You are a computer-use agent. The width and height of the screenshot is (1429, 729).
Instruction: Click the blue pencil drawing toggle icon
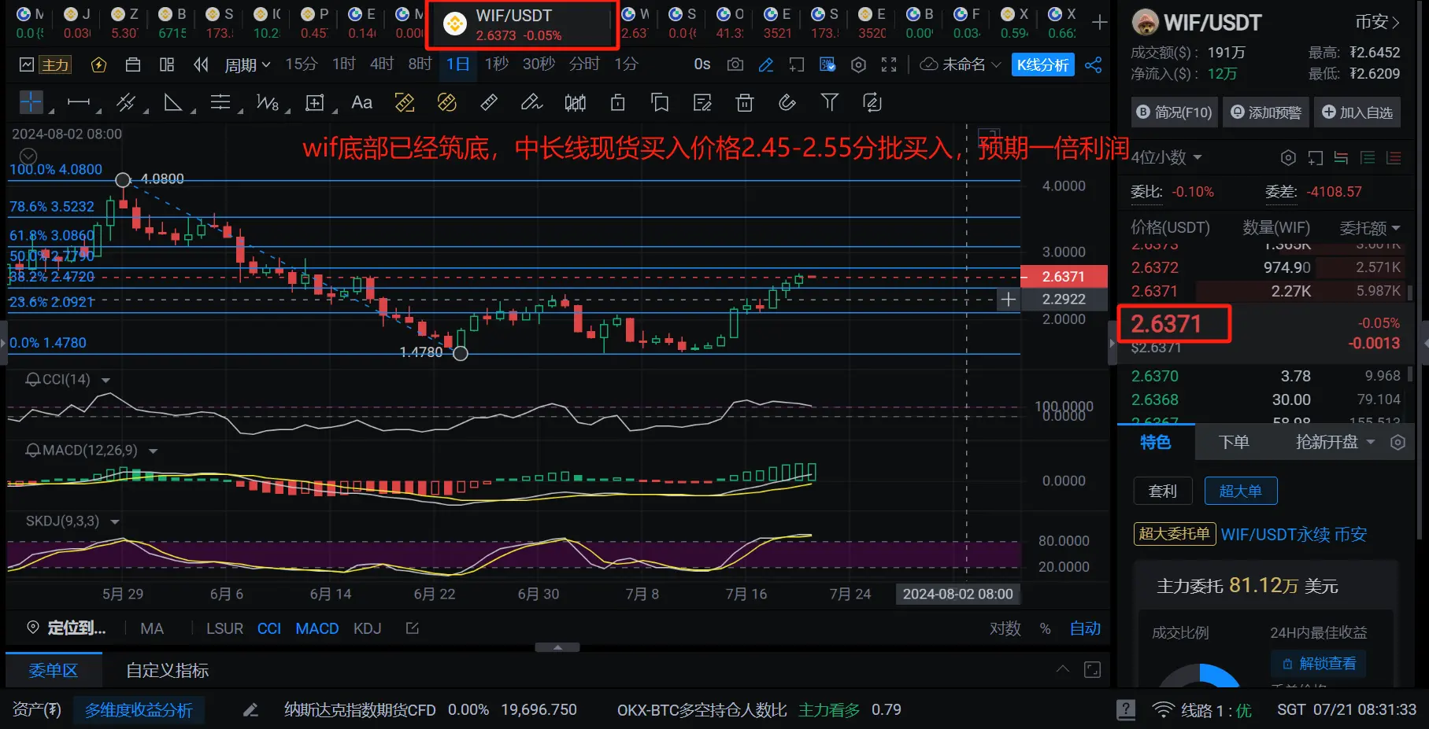[766, 64]
